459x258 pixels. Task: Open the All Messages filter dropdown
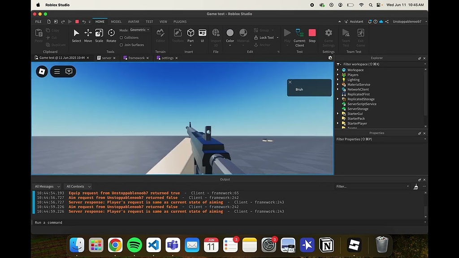point(47,186)
